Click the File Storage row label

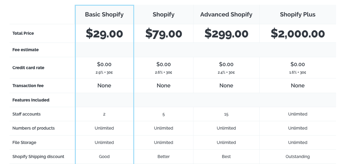pyautogui.click(x=24, y=142)
